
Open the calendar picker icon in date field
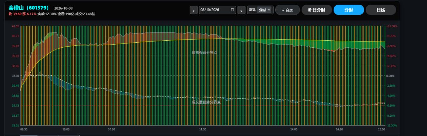tap(233, 10)
